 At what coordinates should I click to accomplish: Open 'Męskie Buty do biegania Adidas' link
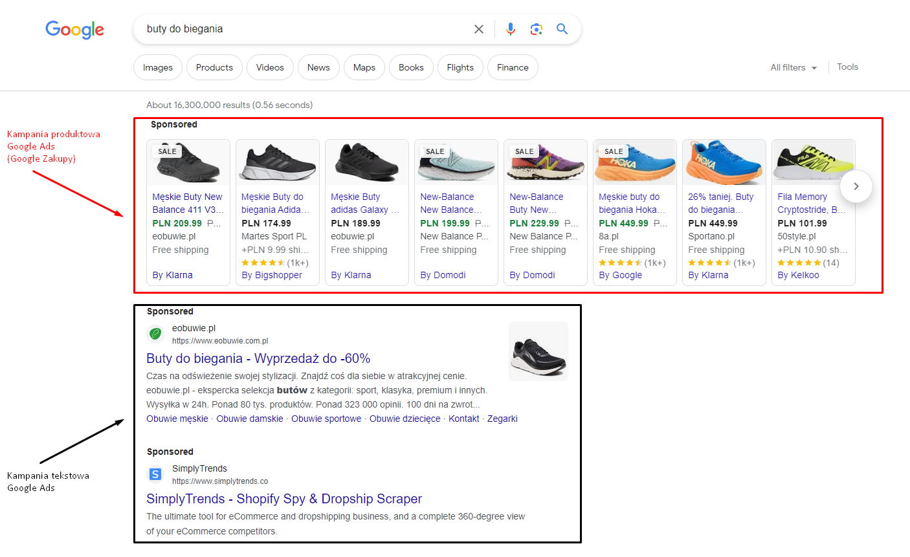tap(275, 203)
